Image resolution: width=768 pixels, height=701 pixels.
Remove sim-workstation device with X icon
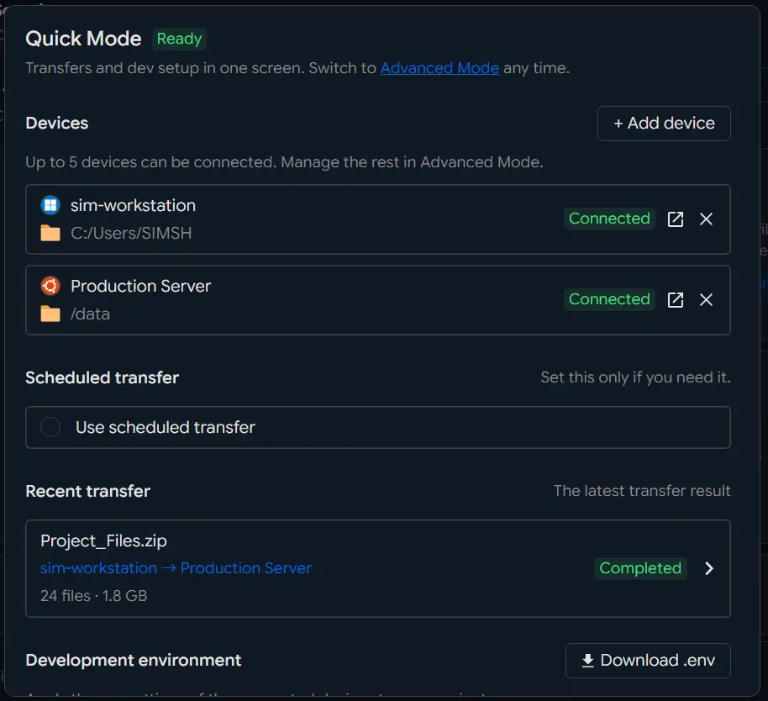tap(706, 219)
